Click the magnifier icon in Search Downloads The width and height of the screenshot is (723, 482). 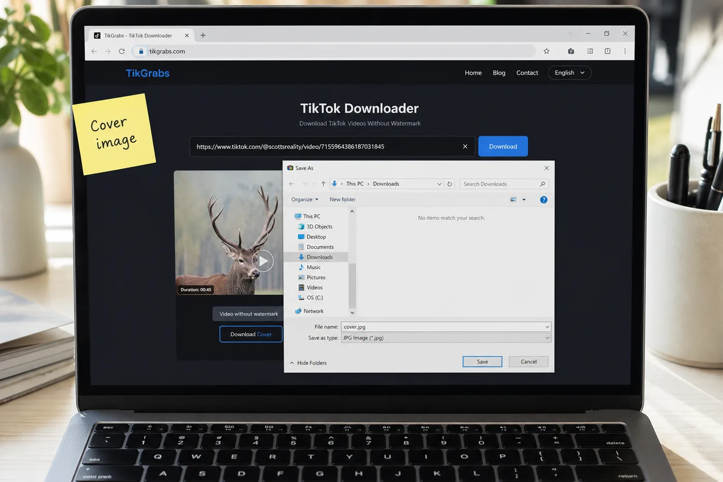point(542,184)
